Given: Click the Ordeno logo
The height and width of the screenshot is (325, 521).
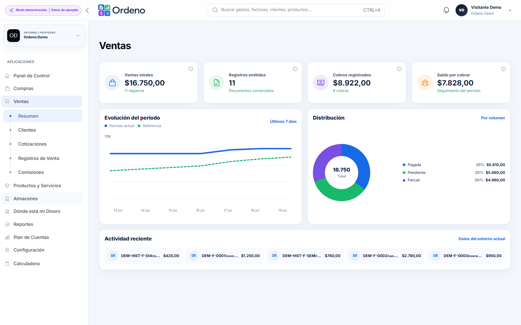Looking at the screenshot, I should [x=122, y=10].
